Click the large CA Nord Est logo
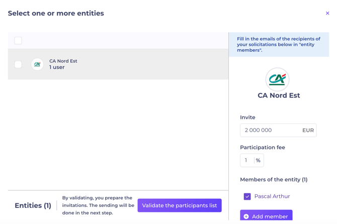The height and width of the screenshot is (224, 337). 277,79
